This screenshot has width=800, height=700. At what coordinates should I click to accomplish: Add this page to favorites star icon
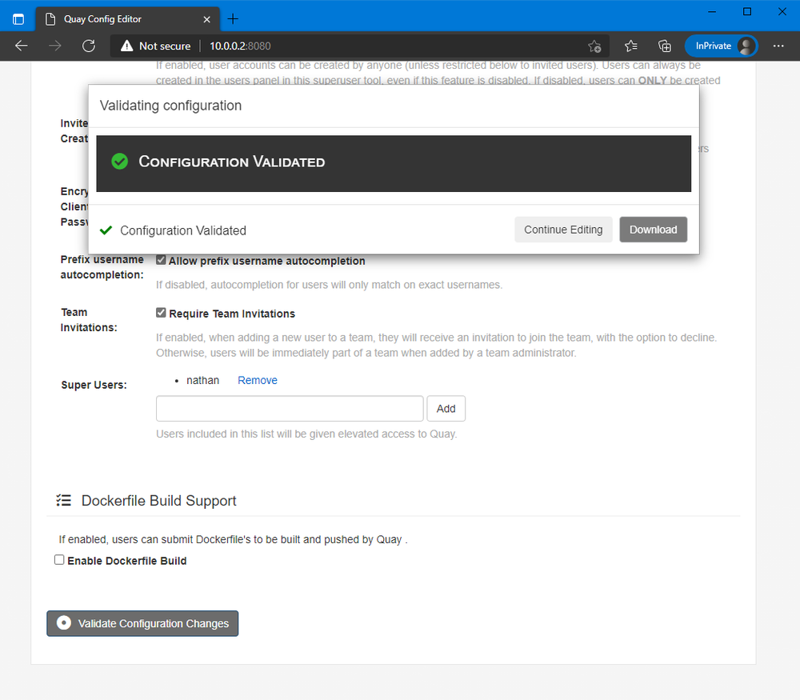pos(594,46)
